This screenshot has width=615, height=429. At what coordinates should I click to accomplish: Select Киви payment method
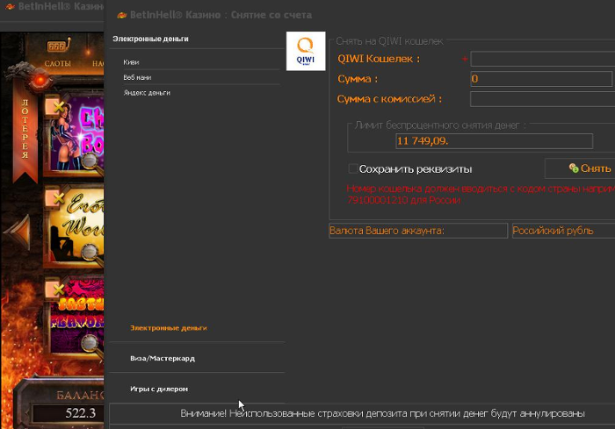point(131,62)
